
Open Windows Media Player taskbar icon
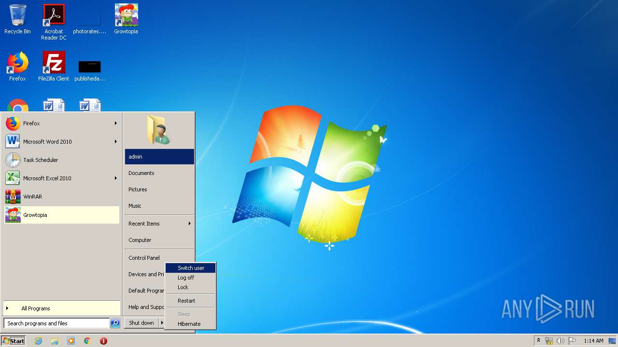pos(71,341)
